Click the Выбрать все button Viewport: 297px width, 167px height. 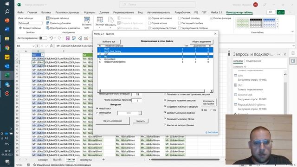109,41
